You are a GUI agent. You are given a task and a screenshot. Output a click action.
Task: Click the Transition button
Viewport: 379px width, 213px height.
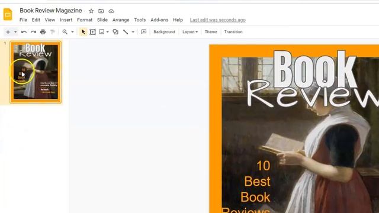point(233,32)
